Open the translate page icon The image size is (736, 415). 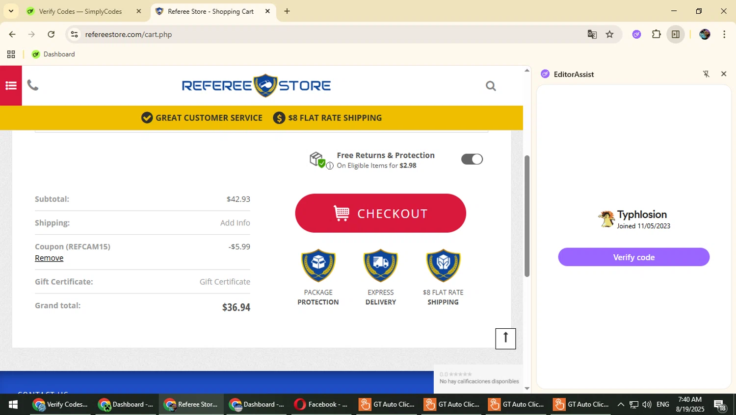(592, 34)
